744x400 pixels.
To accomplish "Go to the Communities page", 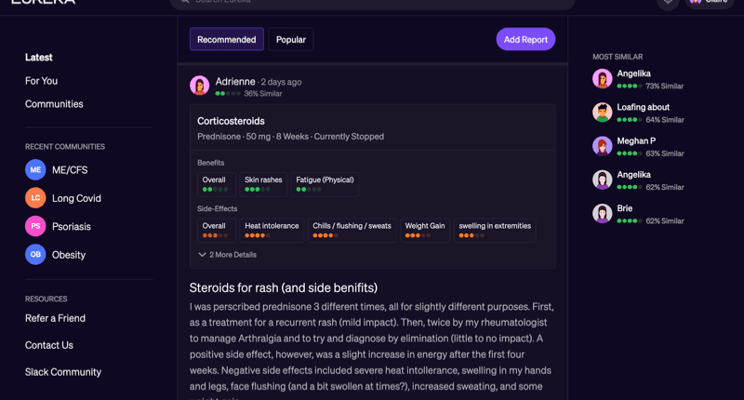I will 54,104.
